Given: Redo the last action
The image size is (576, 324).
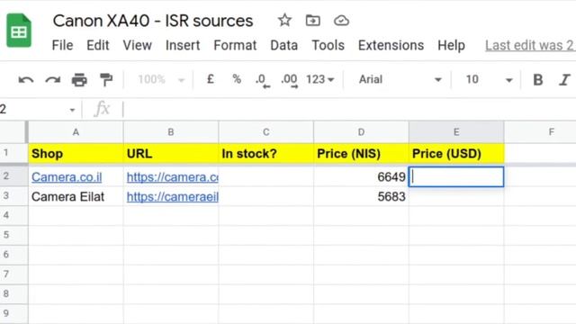Looking at the screenshot, I should [x=52, y=79].
